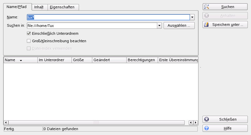Image resolution: width=251 pixels, height=135 pixels.
Task: Click the Erste Übereinstimmung column header
Action: [x=178, y=60]
